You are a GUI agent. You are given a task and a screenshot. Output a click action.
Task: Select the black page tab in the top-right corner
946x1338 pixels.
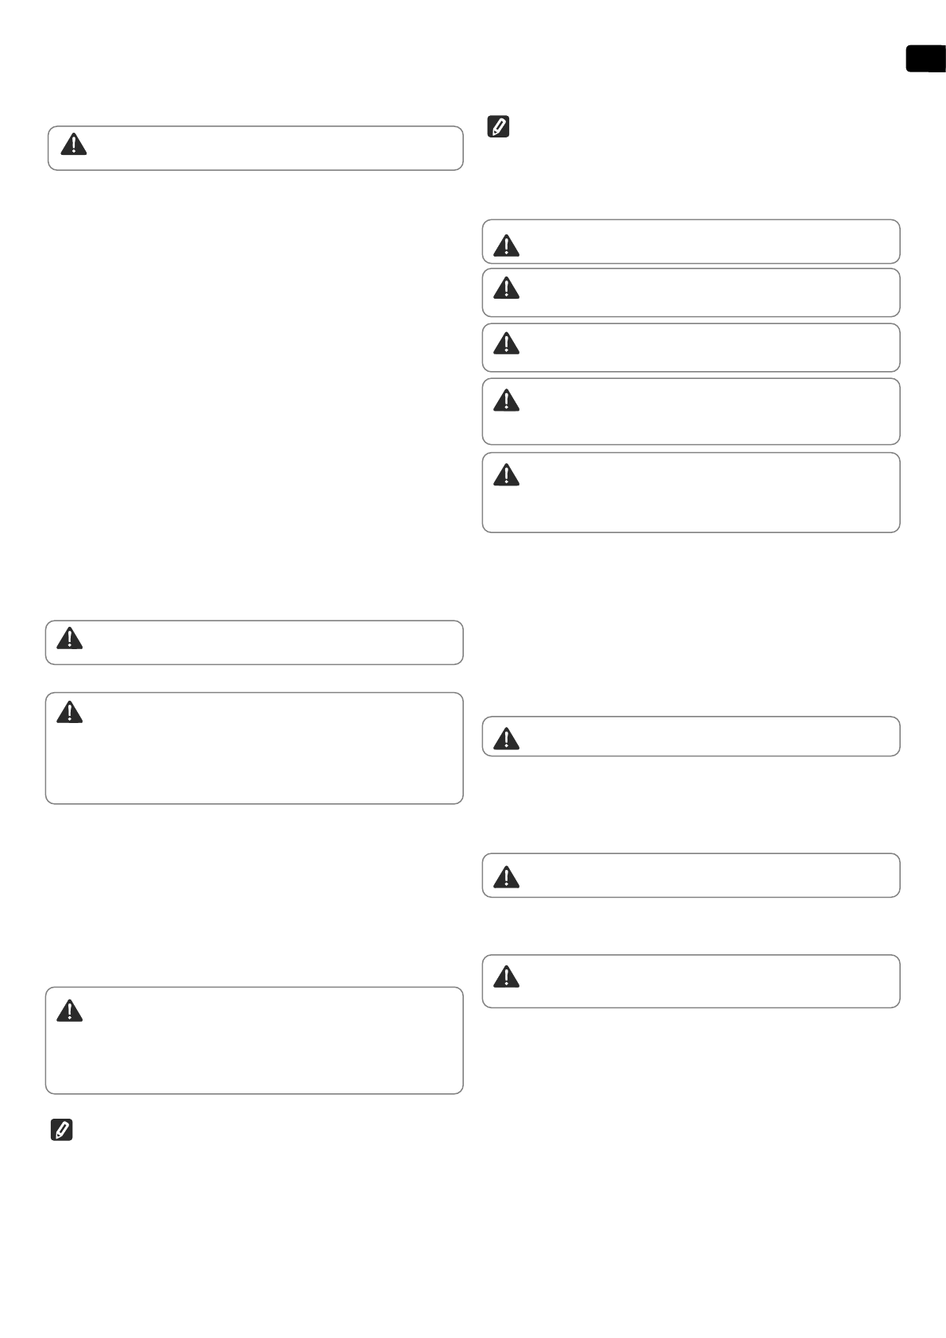926,60
